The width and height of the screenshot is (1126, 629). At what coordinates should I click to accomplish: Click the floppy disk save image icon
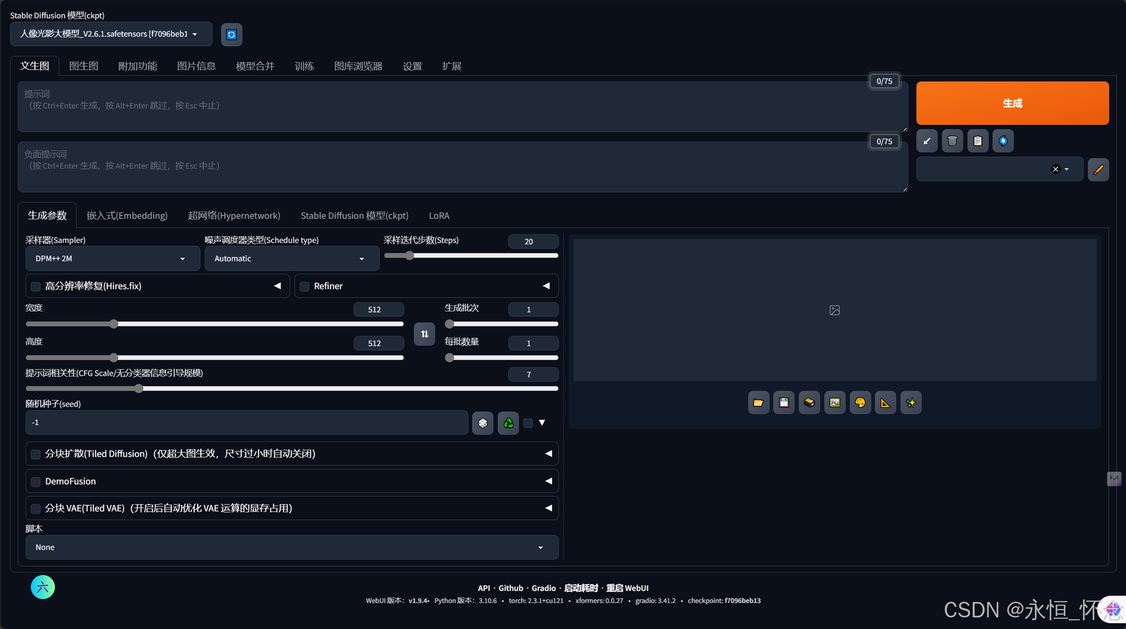coord(784,403)
